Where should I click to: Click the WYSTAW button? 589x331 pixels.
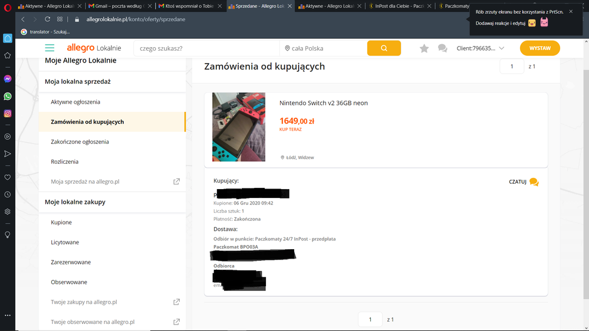point(540,48)
